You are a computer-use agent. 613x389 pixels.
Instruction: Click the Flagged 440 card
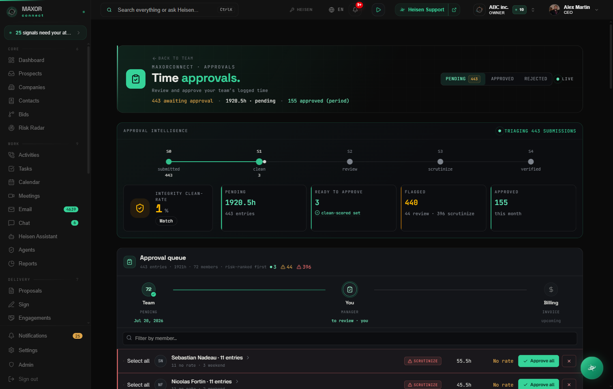pos(444,208)
